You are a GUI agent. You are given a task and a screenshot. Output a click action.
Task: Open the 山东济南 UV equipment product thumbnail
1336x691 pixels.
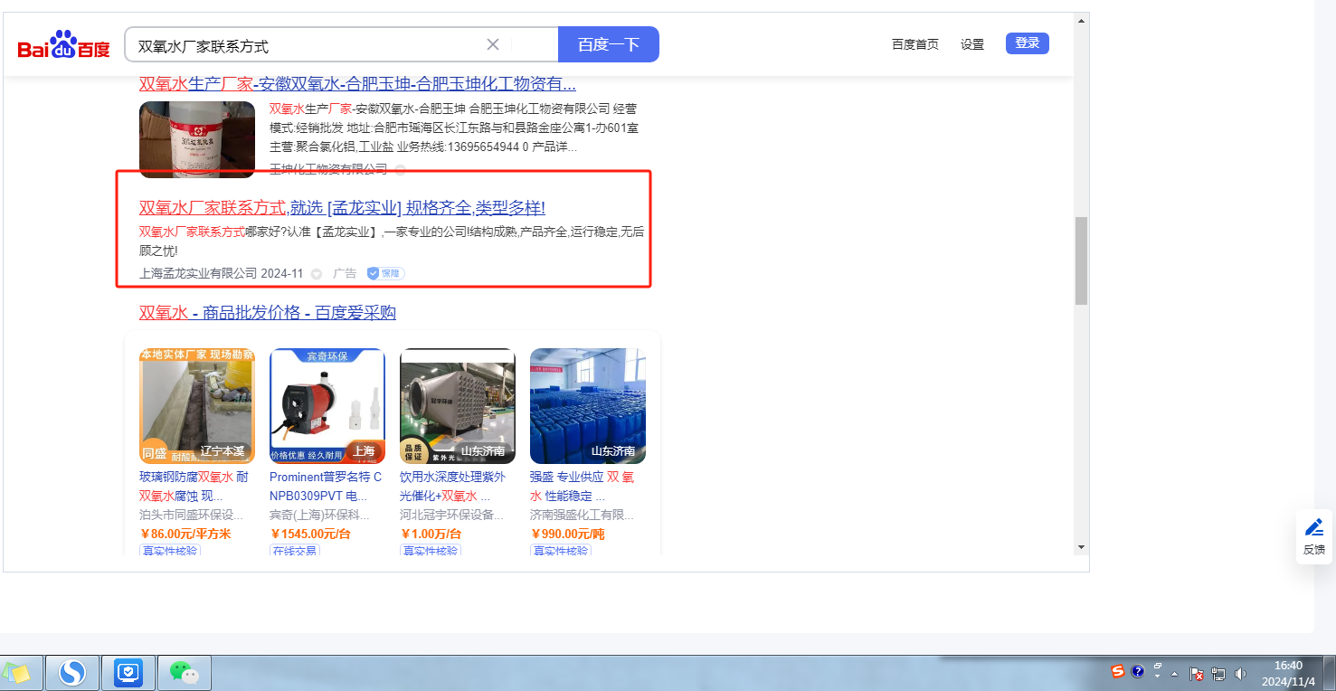[x=458, y=406]
